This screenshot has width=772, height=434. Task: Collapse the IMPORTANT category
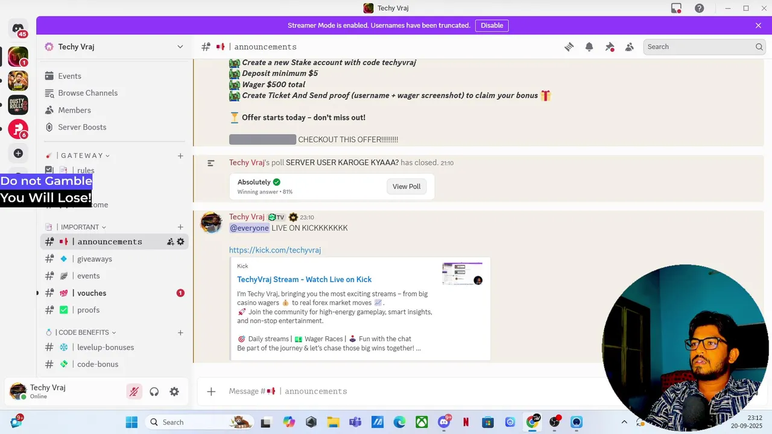pos(75,227)
